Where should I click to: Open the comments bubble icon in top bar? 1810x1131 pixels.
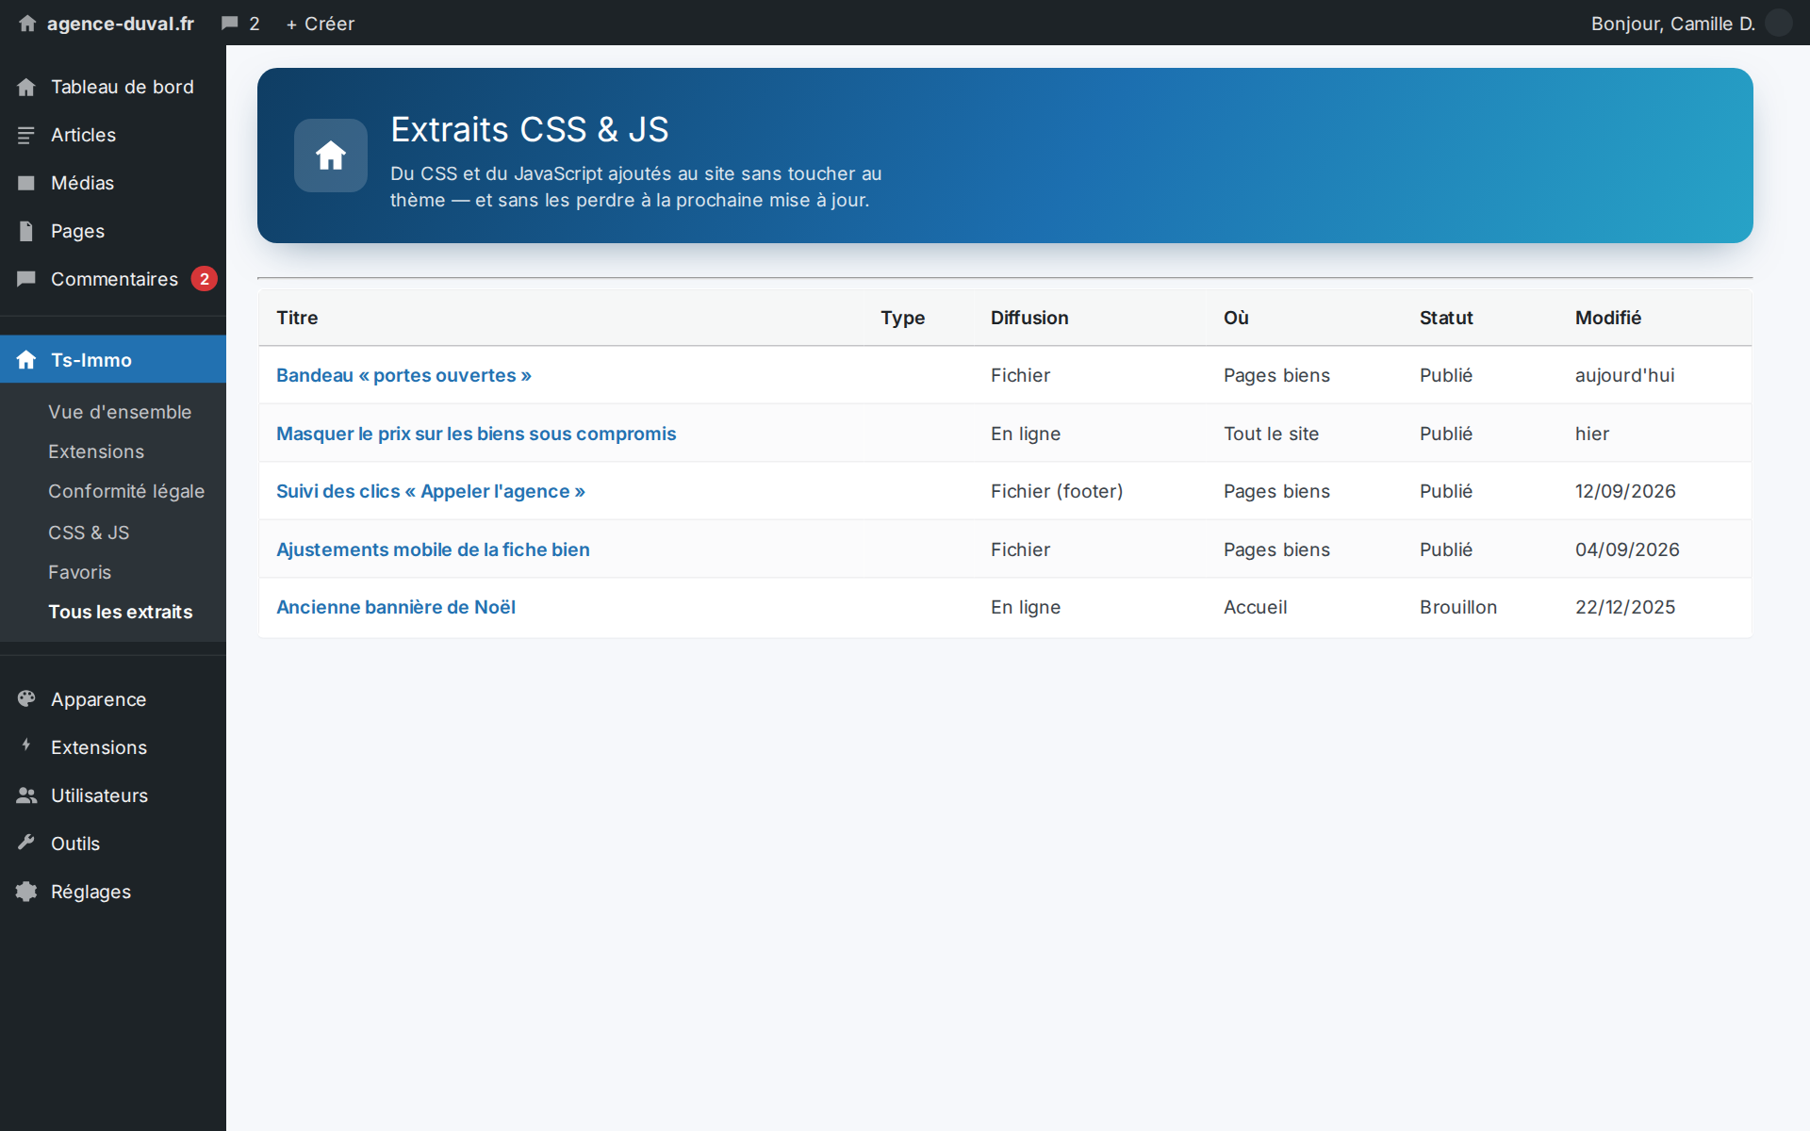(x=229, y=24)
